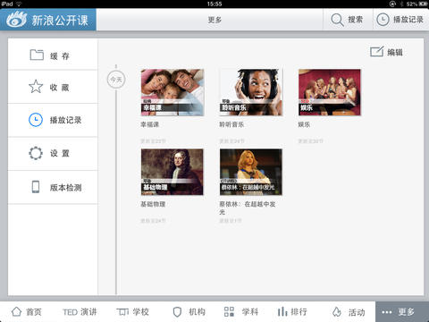This screenshot has height=322, width=429.
Task: Click the 更多 header title
Action: click(x=214, y=20)
